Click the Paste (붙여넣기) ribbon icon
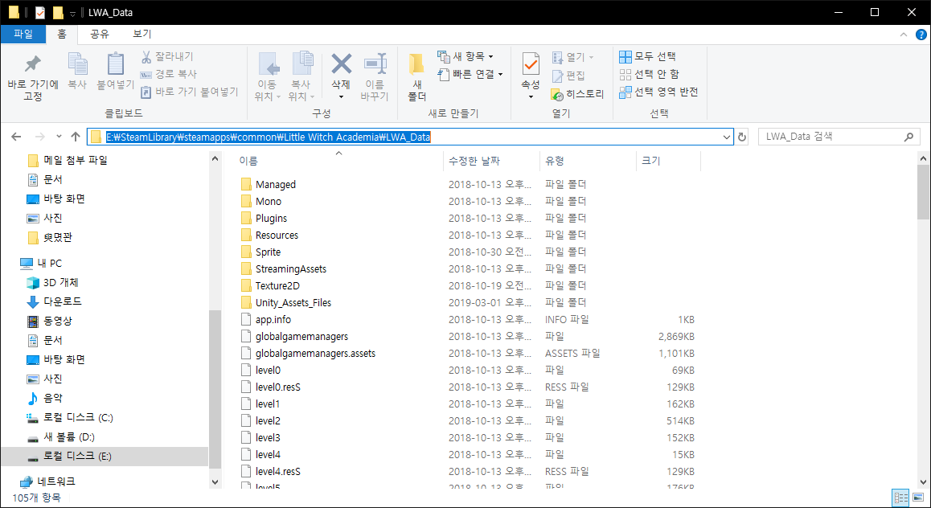 pyautogui.click(x=115, y=64)
